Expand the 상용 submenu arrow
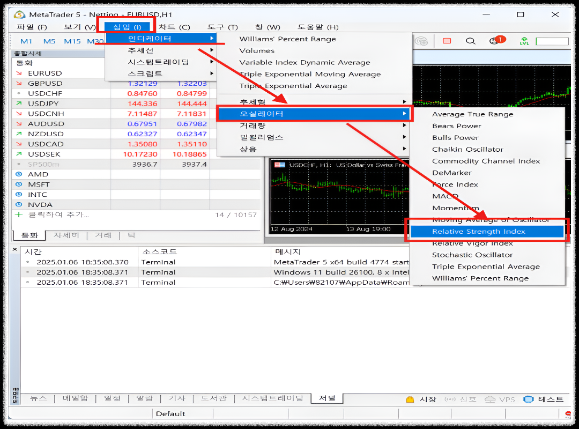This screenshot has width=579, height=429. click(405, 149)
